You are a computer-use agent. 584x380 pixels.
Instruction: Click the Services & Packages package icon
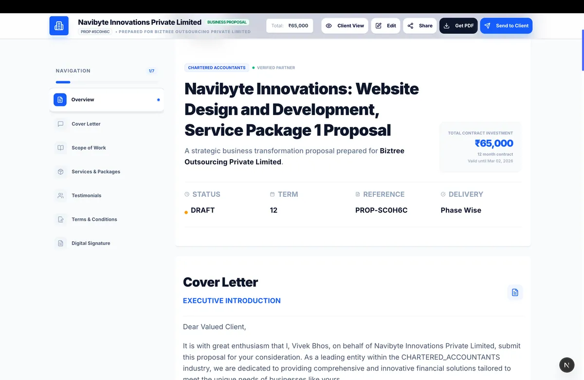[x=60, y=171]
